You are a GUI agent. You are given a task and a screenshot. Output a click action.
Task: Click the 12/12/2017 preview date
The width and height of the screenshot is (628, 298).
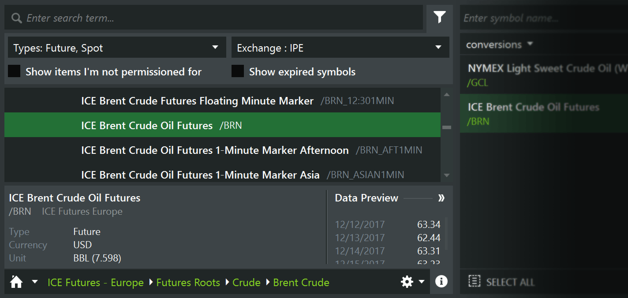coord(360,225)
